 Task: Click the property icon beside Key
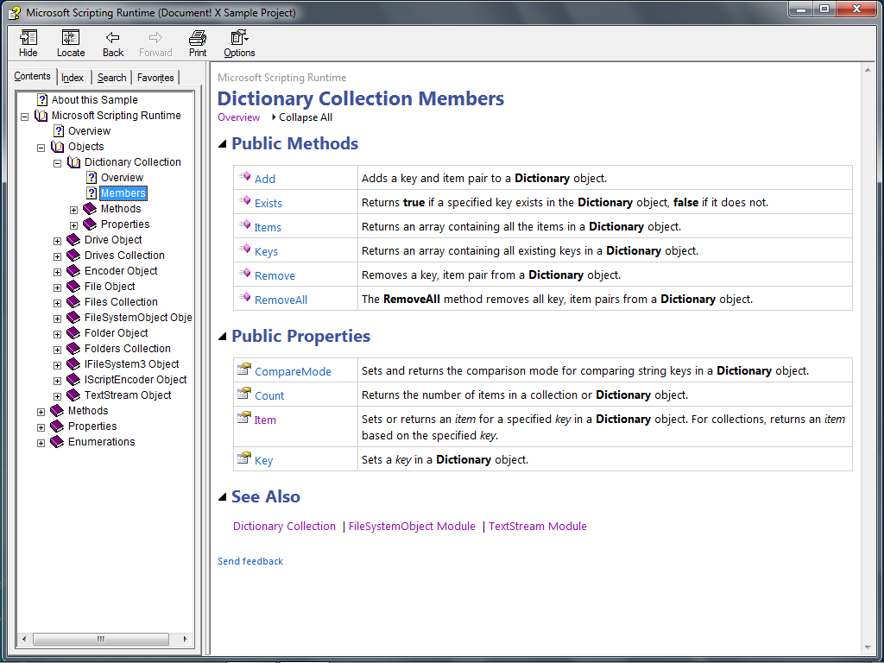tap(244, 458)
